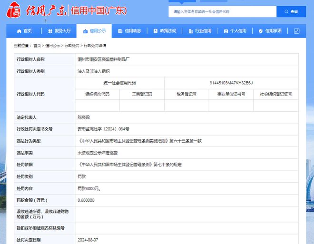Image resolution: width=314 pixels, height=244 pixels.
Task: Click the 行政处罚详情 breadcrumb text
Action: pos(95,46)
